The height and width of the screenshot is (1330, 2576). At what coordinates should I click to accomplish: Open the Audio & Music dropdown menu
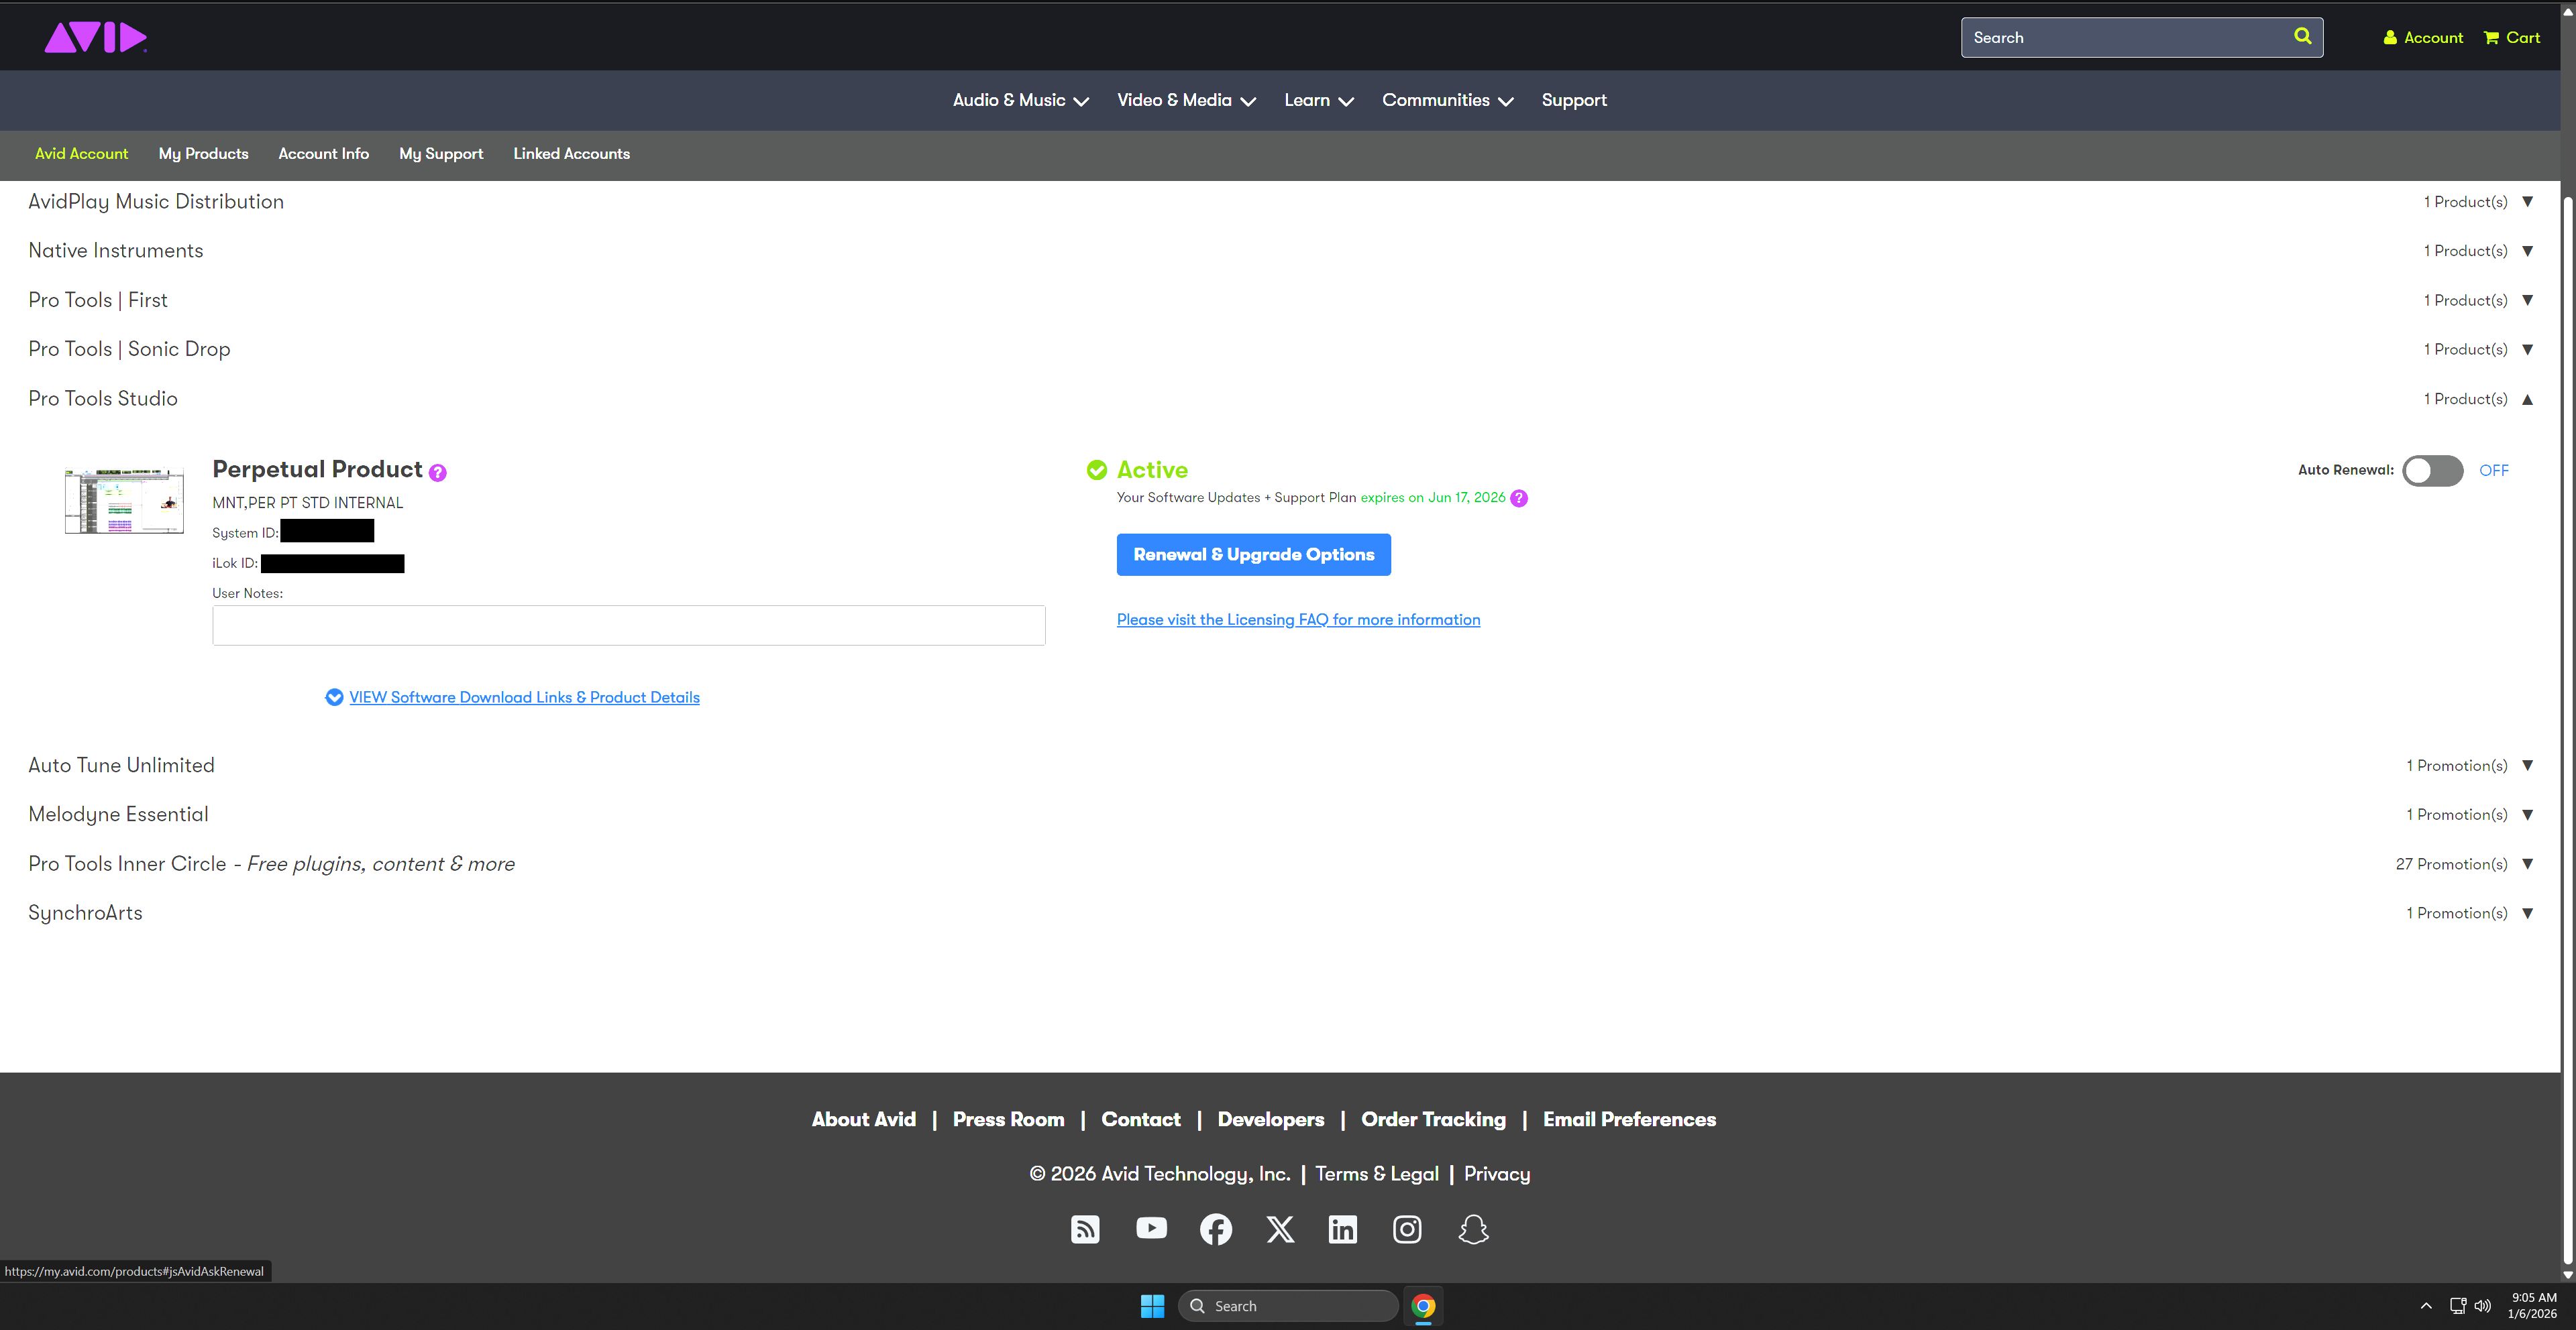1020,100
